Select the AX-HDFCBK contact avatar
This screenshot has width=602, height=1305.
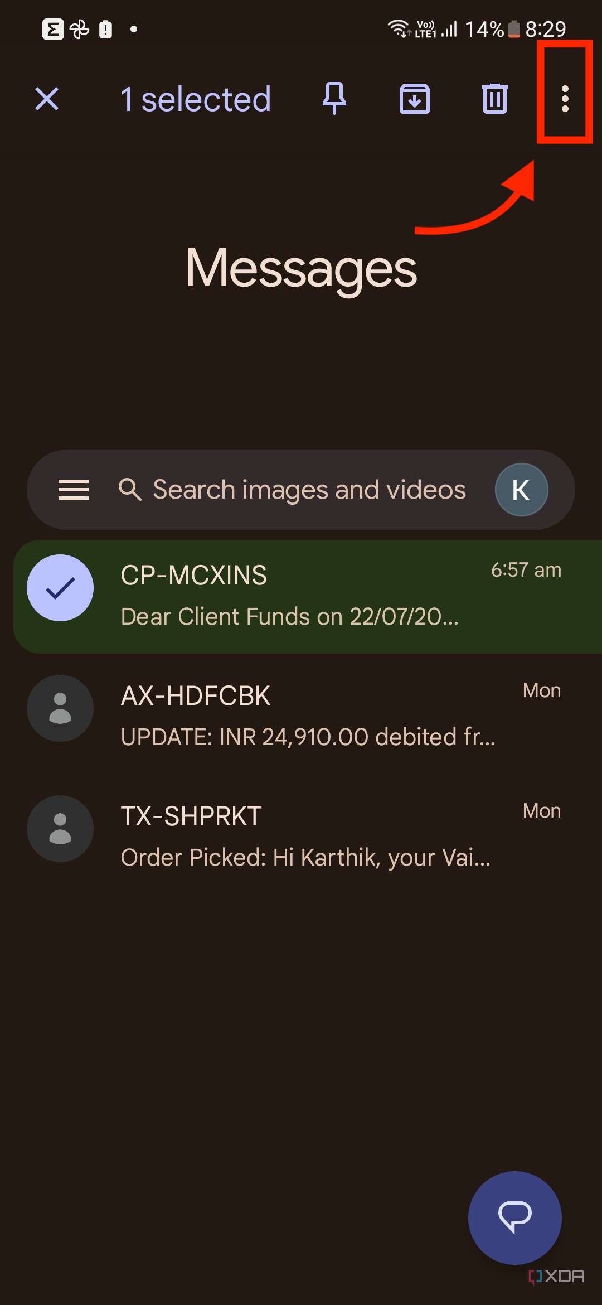[x=60, y=708]
